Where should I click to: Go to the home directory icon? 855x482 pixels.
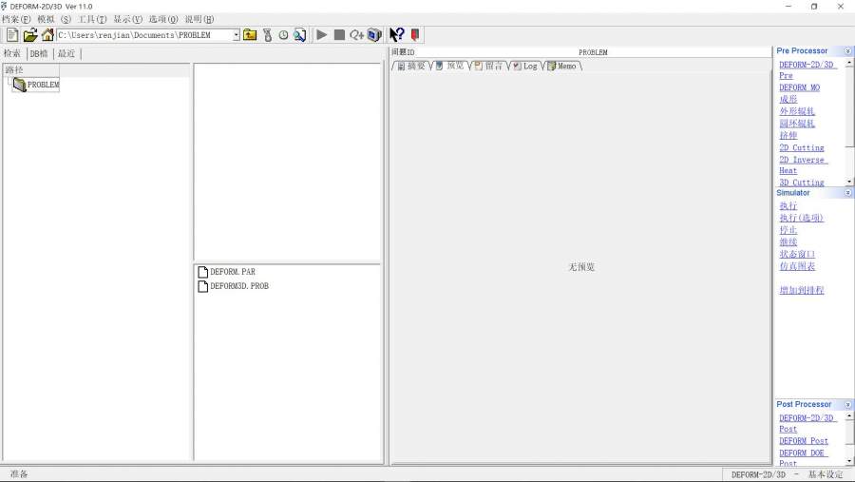(x=47, y=35)
